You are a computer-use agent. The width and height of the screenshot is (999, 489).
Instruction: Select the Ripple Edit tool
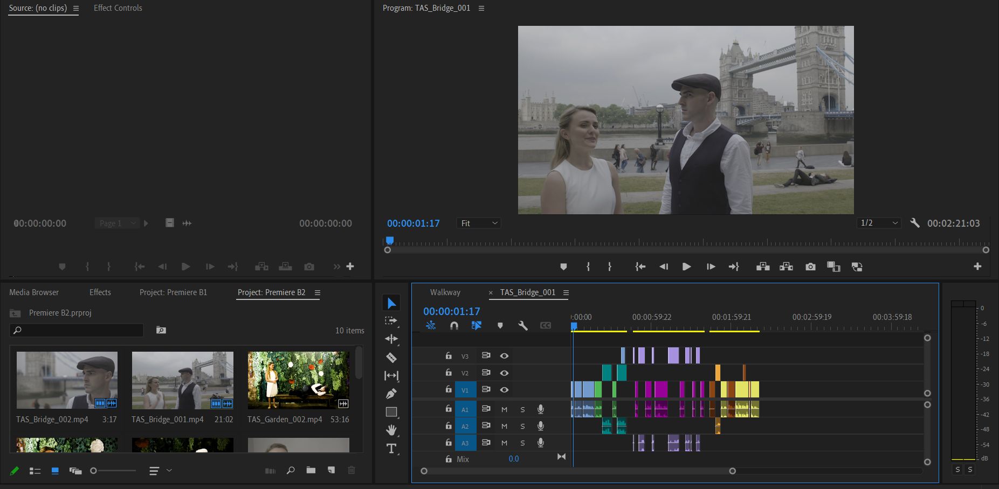point(391,339)
